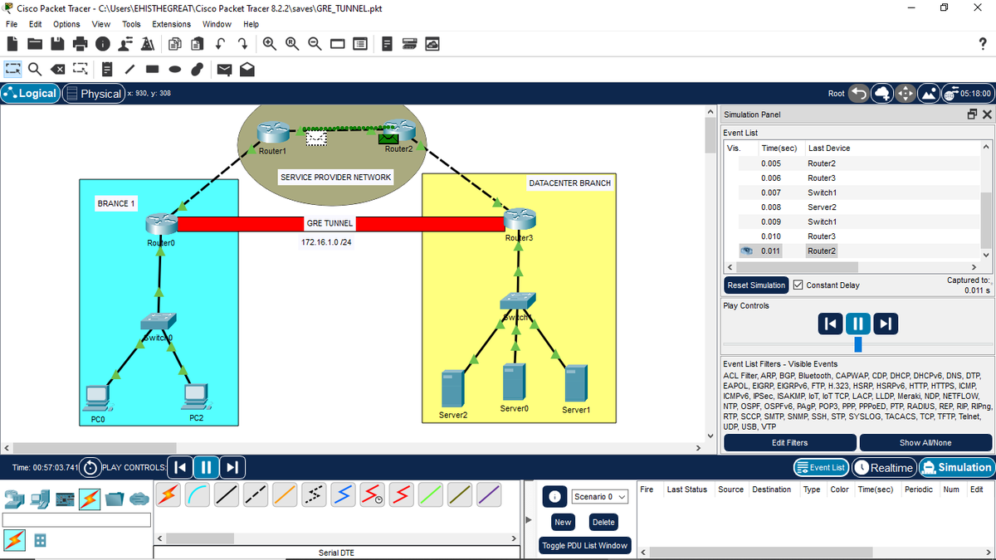Open the File menu

(12, 24)
